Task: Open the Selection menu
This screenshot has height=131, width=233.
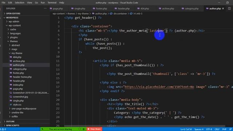Action: tap(19, 3)
